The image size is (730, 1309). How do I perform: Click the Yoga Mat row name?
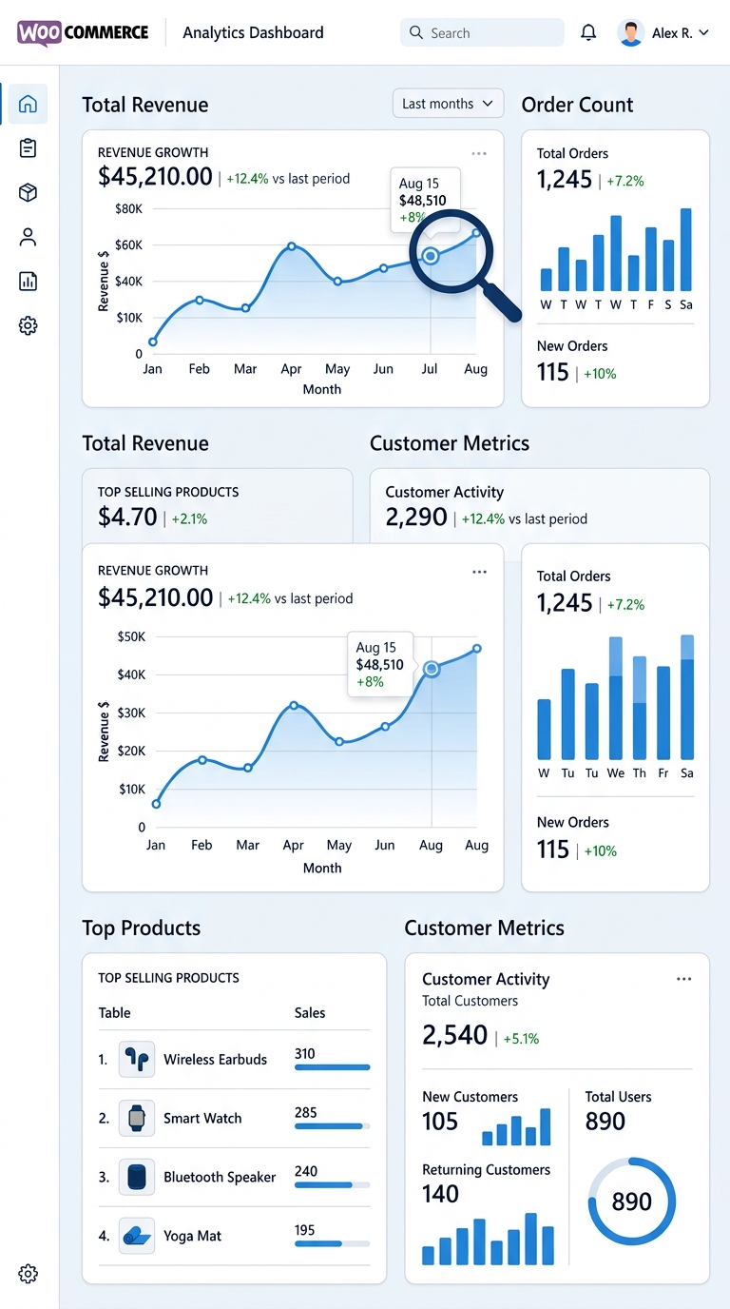coord(192,1236)
